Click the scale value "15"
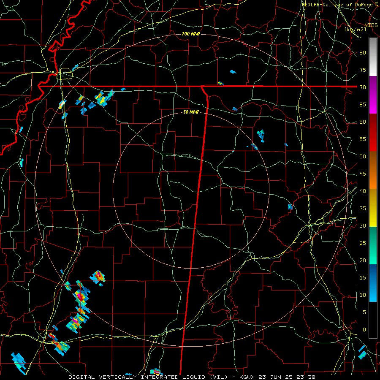Image resolution: width=380 pixels, height=380 pixels. [363, 277]
